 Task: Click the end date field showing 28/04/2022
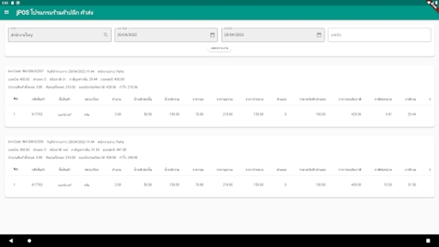click(x=273, y=35)
